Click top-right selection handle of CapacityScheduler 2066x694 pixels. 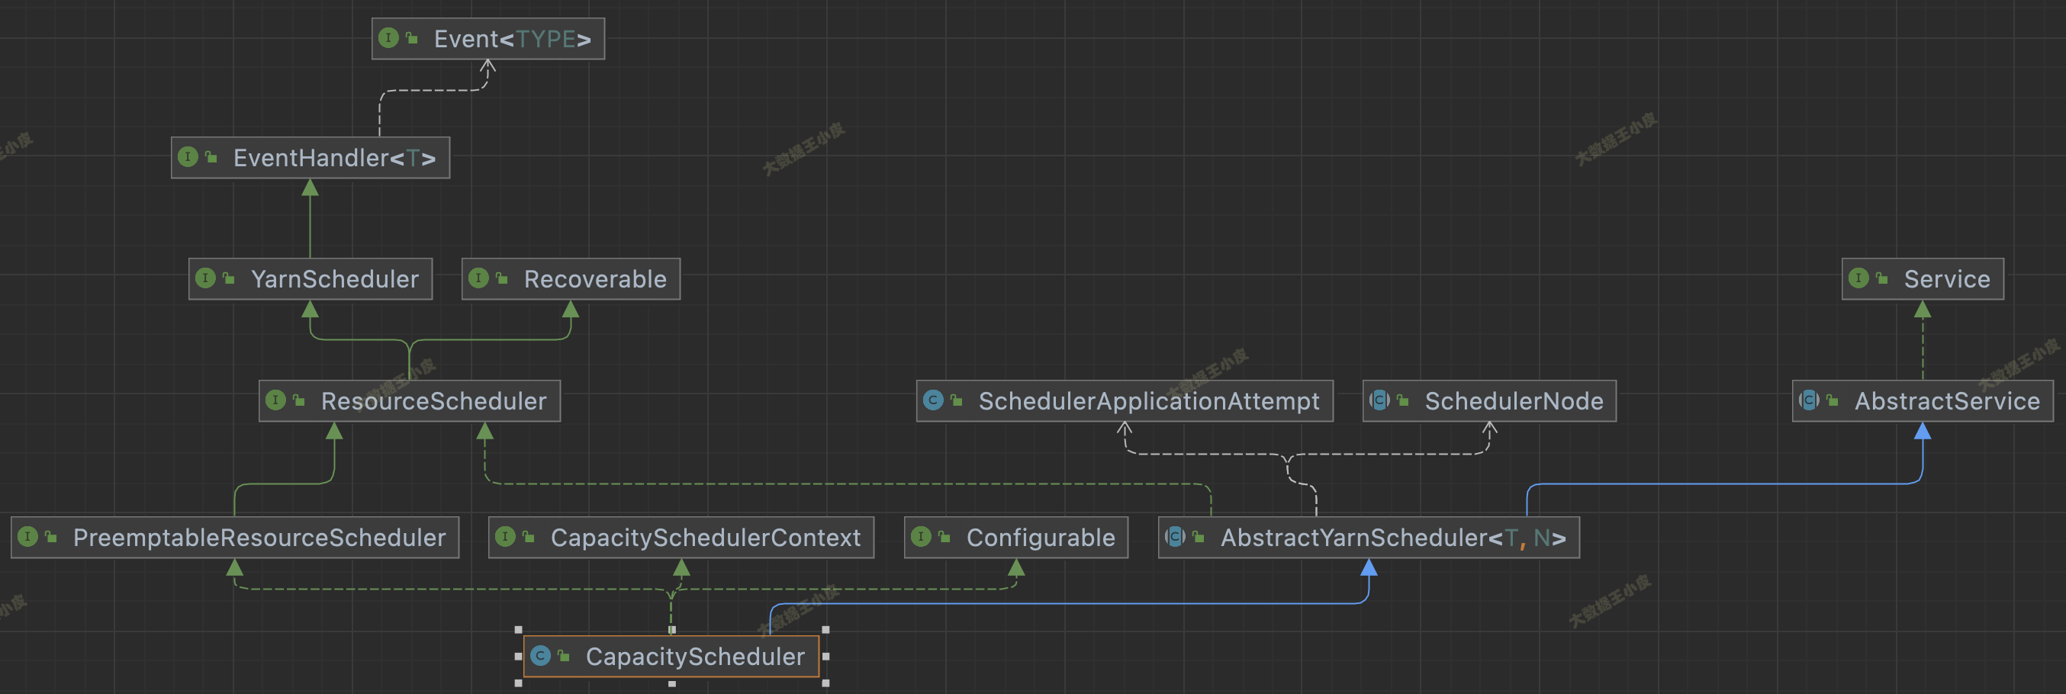pyautogui.click(x=825, y=630)
